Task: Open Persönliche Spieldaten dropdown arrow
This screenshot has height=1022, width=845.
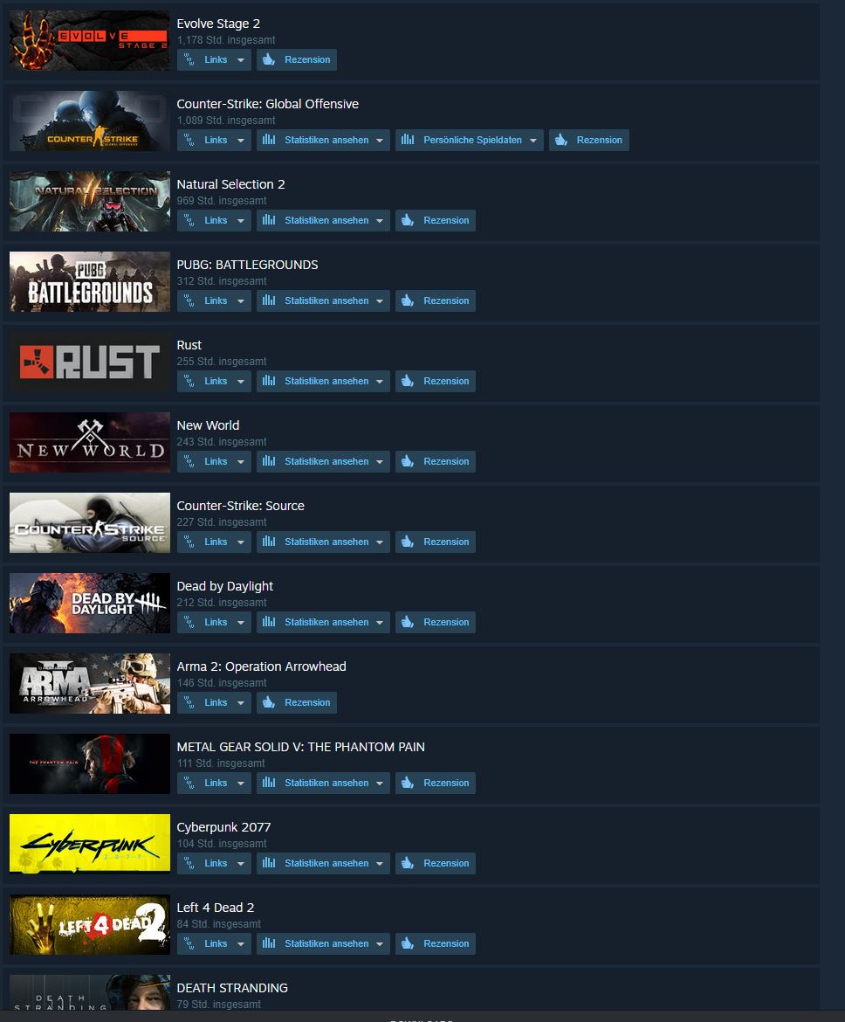Action: pos(533,140)
